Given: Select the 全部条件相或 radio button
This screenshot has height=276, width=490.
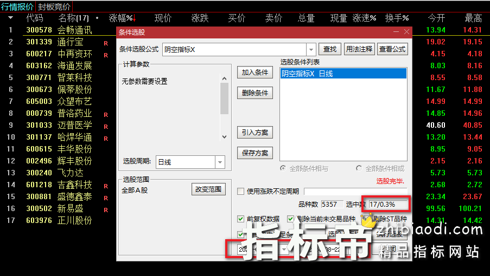Looking at the screenshot, I should [x=359, y=168].
